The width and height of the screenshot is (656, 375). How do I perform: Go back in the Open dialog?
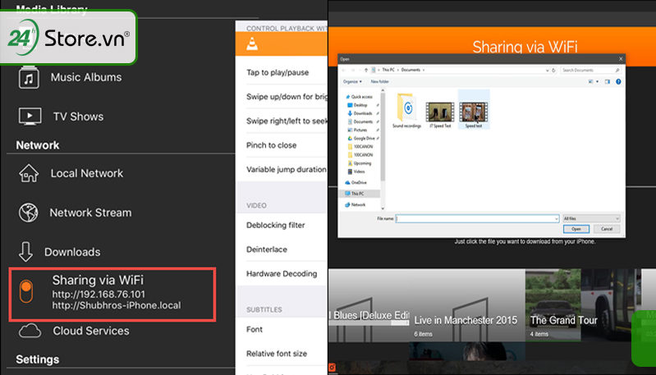tap(344, 71)
